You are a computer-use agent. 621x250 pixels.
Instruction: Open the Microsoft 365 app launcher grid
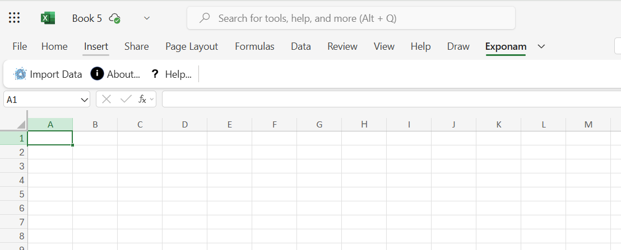point(14,18)
